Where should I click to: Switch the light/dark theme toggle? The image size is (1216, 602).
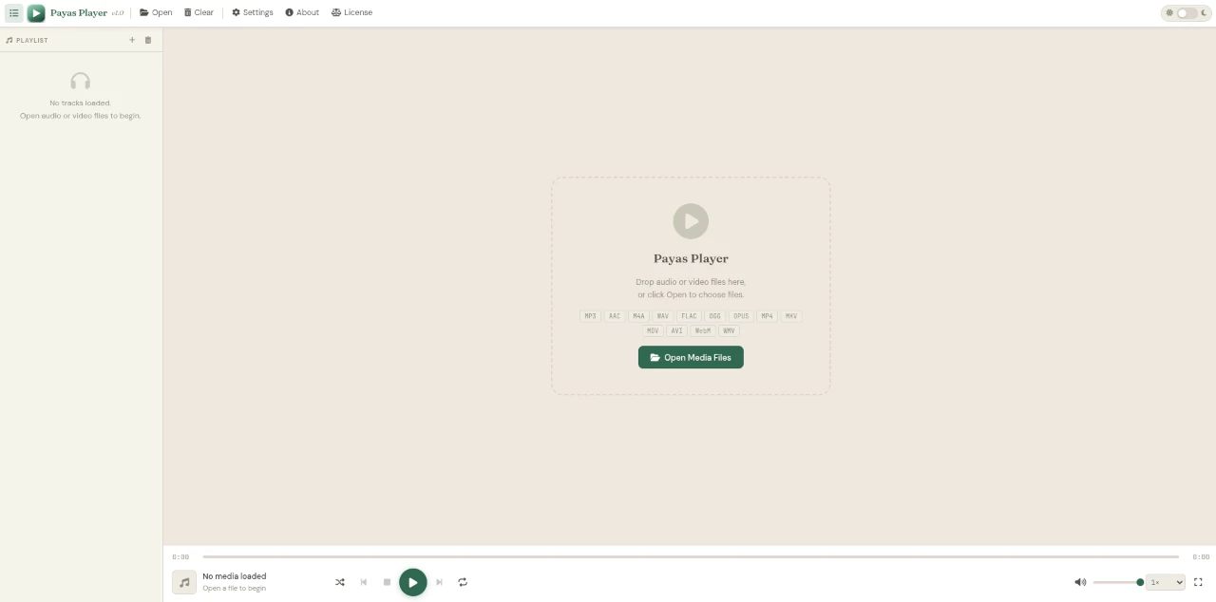[x=1187, y=13]
